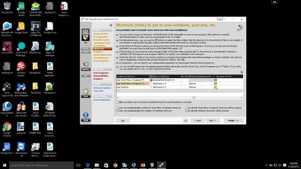Open Internet Update page in sidebar
The width and height of the screenshot is (301, 169).
(102, 88)
